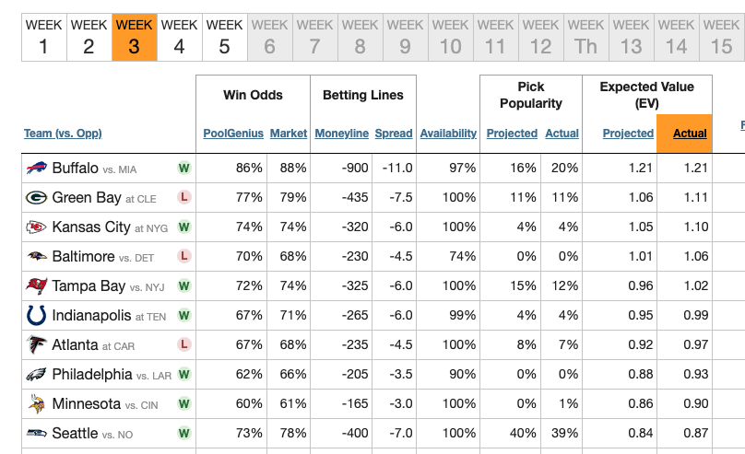Select the Week 1 tab
This screenshot has width=745, height=454.
[44, 37]
